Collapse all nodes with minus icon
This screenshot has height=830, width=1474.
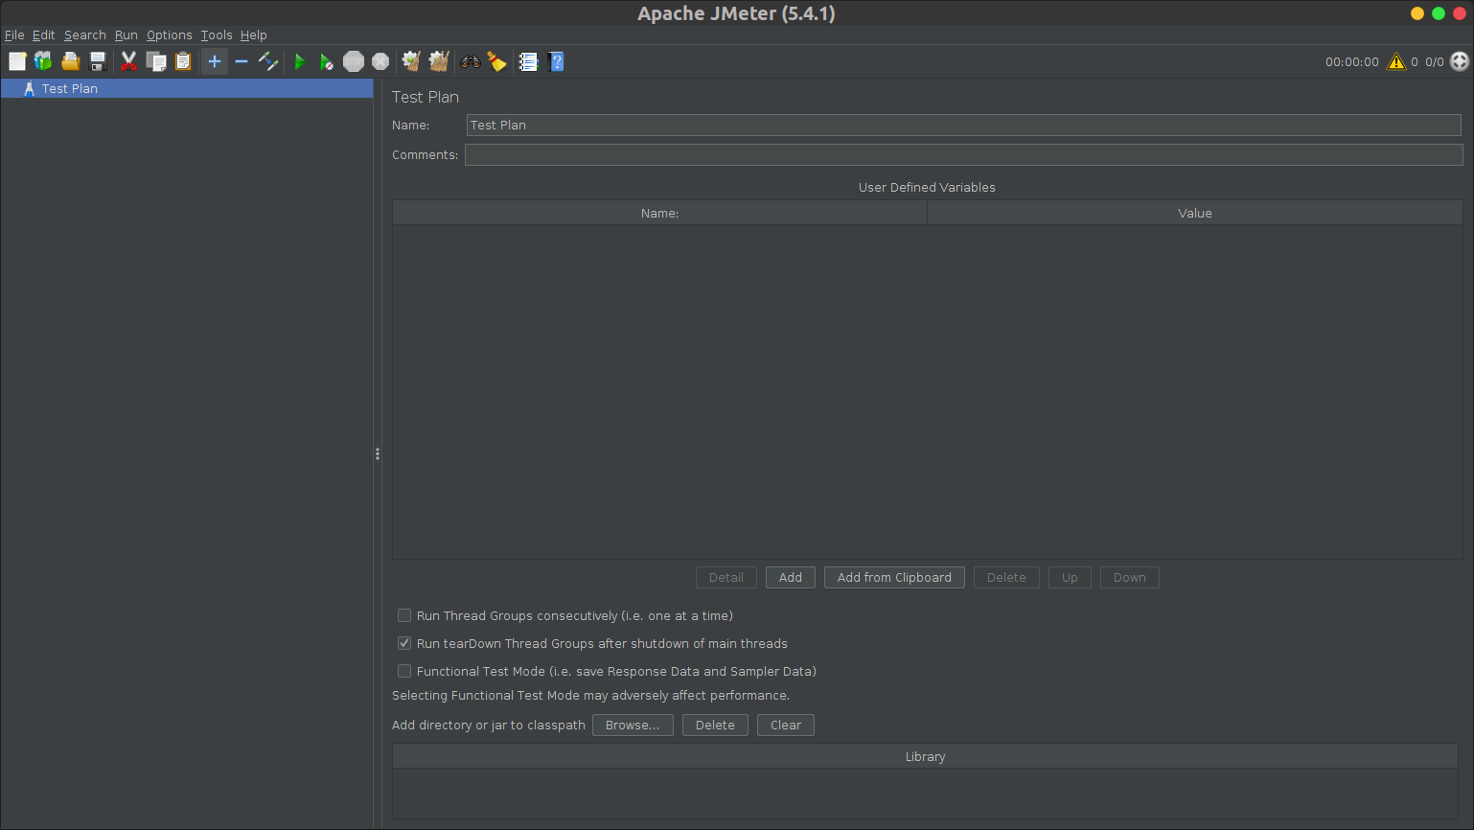point(242,61)
